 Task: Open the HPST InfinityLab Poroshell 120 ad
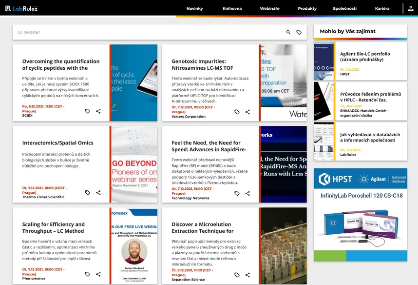click(361, 215)
